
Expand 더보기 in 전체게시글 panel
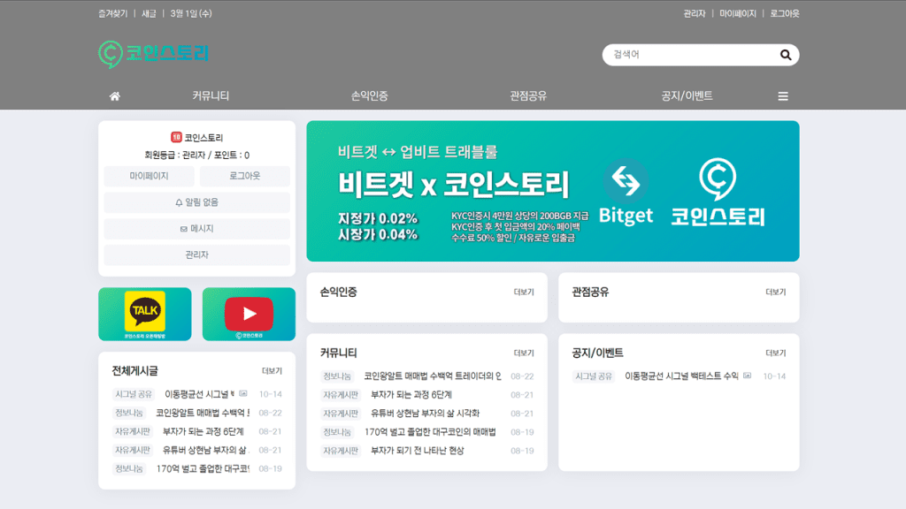pos(272,371)
